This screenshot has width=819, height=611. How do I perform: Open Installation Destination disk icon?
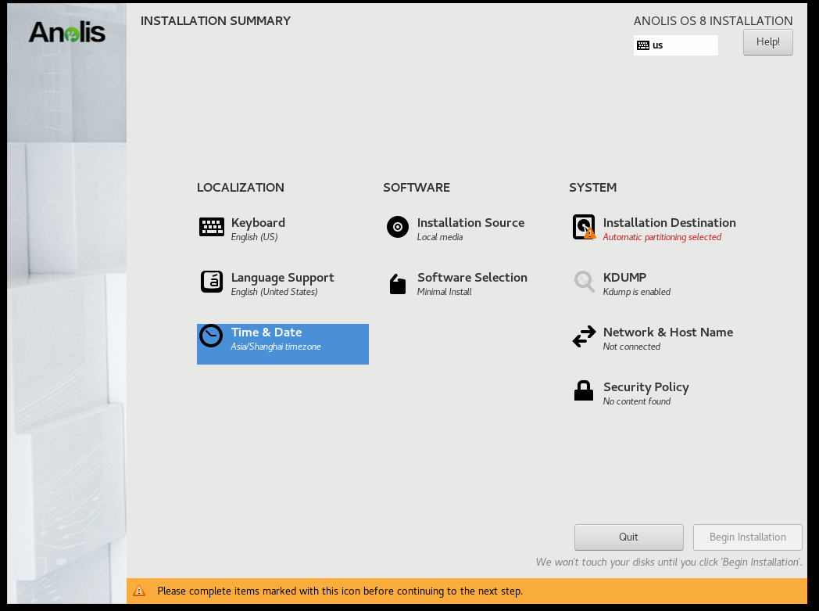click(584, 227)
